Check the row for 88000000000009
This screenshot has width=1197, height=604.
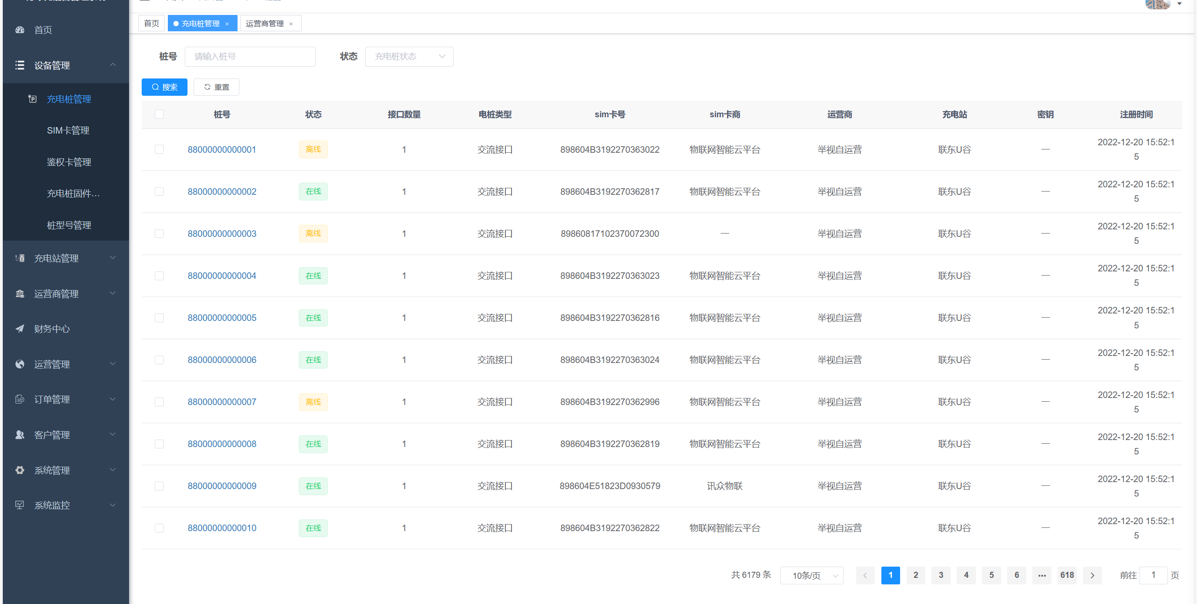click(x=159, y=486)
